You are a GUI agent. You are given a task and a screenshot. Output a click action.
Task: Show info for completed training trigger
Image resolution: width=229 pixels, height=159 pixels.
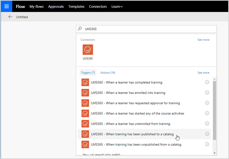[207, 82]
